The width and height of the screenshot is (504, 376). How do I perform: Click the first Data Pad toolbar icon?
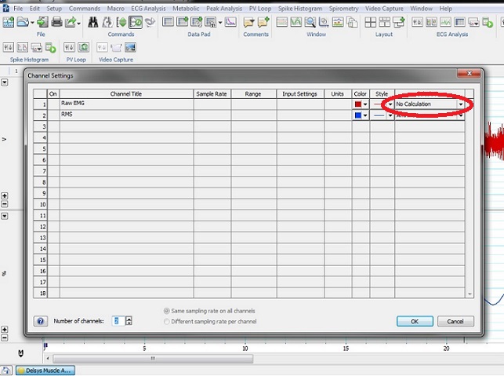pos(167,22)
